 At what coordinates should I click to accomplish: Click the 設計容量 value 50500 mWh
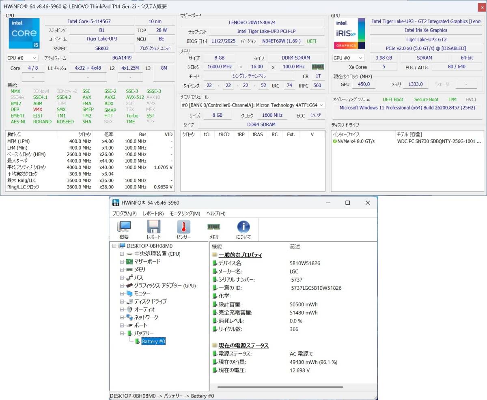tap(304, 304)
